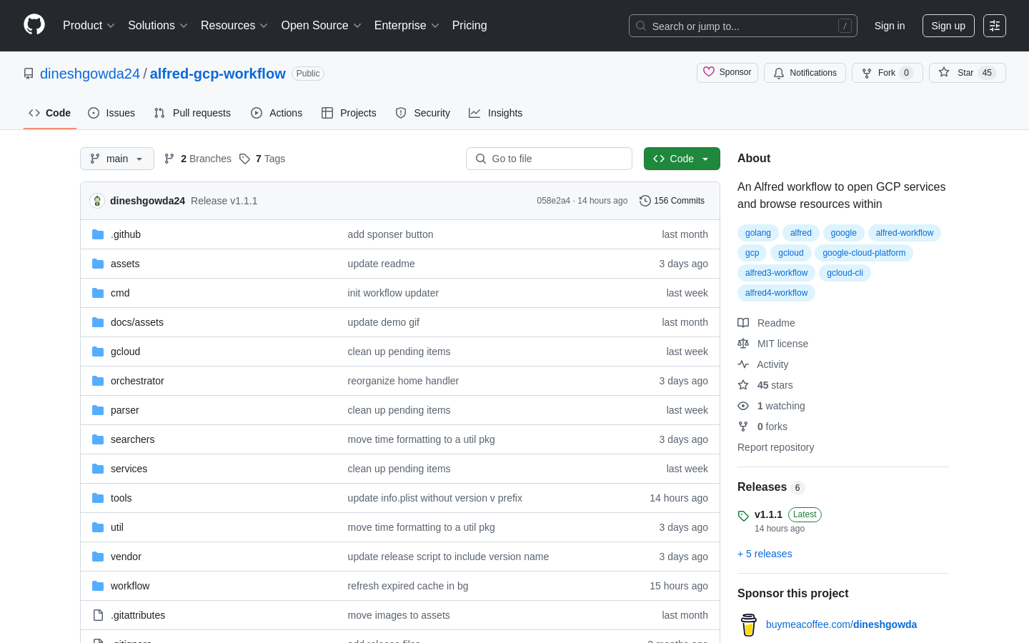Click the command palette icon in header

pyautogui.click(x=995, y=26)
